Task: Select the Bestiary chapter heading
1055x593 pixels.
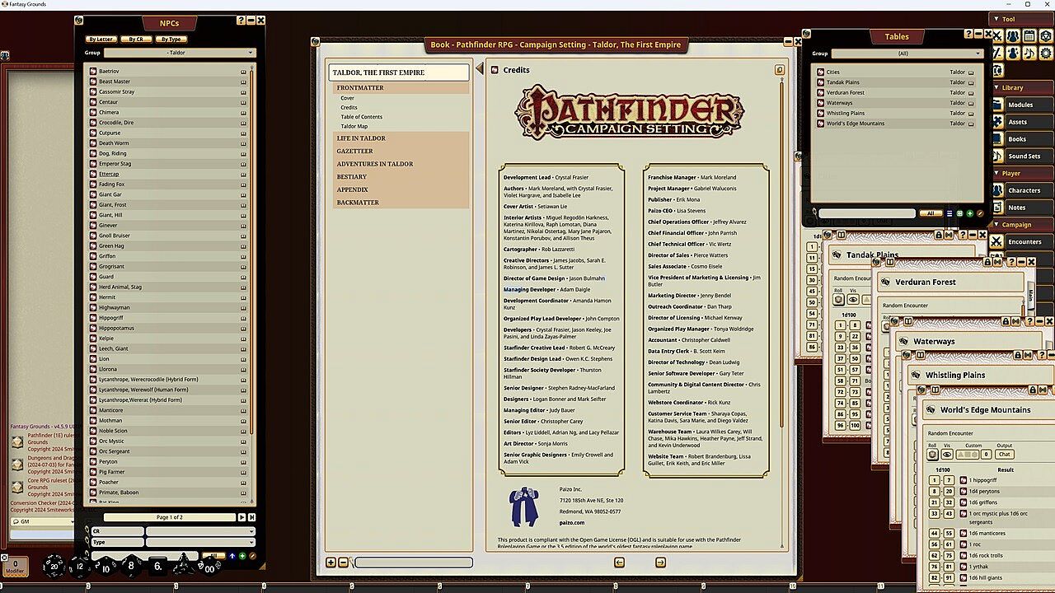Action: point(351,177)
